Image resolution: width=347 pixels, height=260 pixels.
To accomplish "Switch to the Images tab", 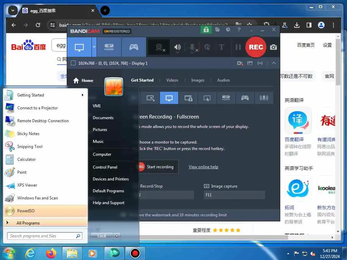I will 198,80.
